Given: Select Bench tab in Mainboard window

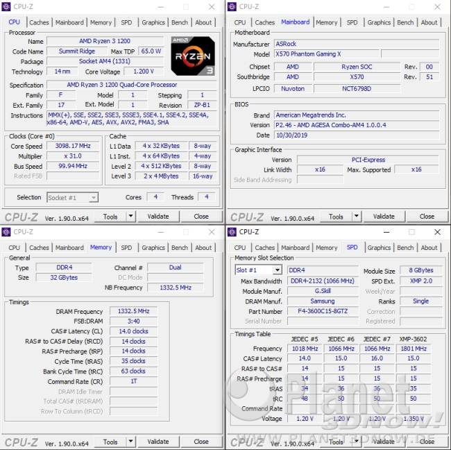Looking at the screenshot, I should pos(405,22).
